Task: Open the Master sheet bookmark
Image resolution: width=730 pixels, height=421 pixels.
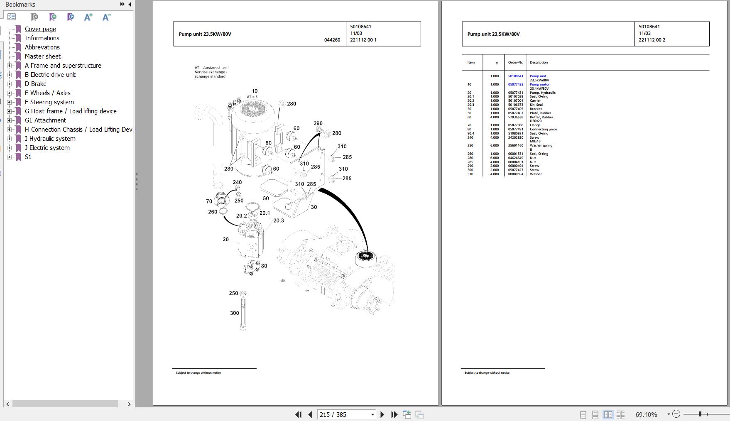Action: (42, 56)
